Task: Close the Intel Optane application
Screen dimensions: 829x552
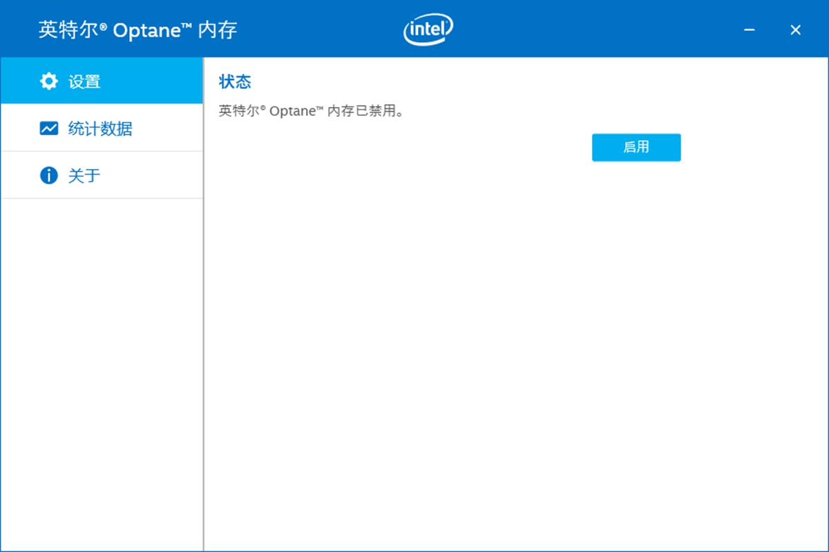Action: pyautogui.click(x=795, y=30)
